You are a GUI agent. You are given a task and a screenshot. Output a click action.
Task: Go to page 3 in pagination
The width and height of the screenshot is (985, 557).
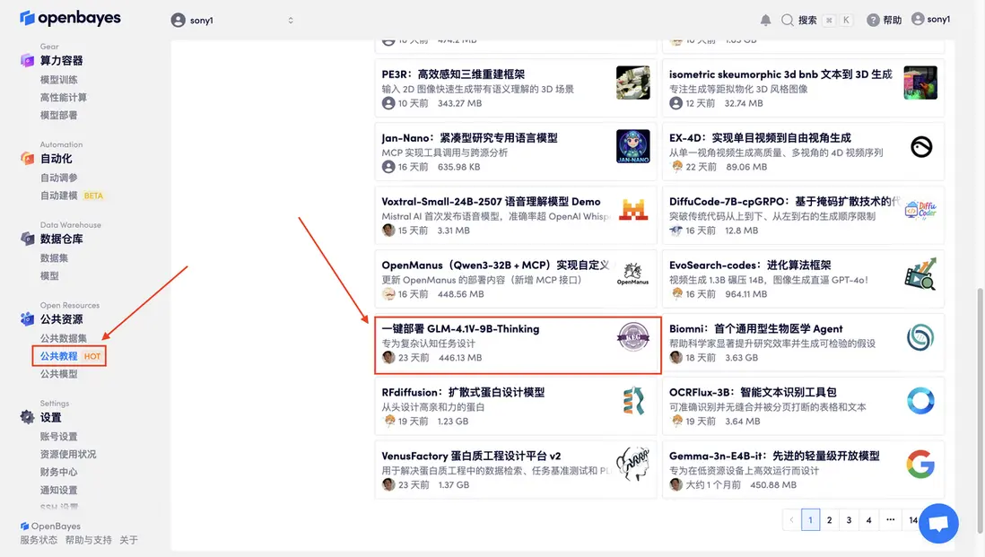(x=850, y=520)
